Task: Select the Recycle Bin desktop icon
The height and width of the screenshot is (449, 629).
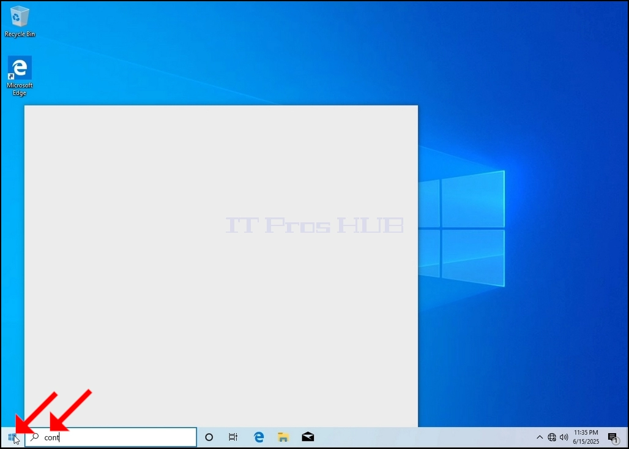Action: (x=20, y=21)
